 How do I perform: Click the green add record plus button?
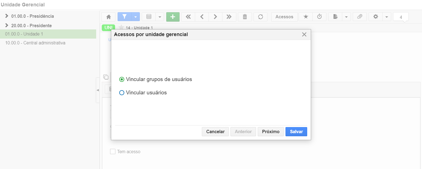click(x=173, y=17)
